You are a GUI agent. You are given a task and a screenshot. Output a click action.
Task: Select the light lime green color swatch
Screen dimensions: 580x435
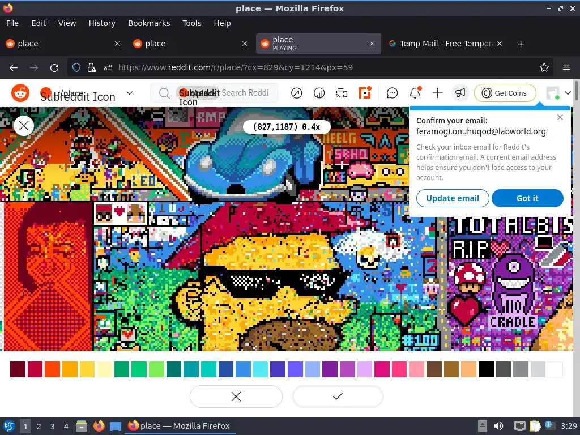(x=156, y=369)
